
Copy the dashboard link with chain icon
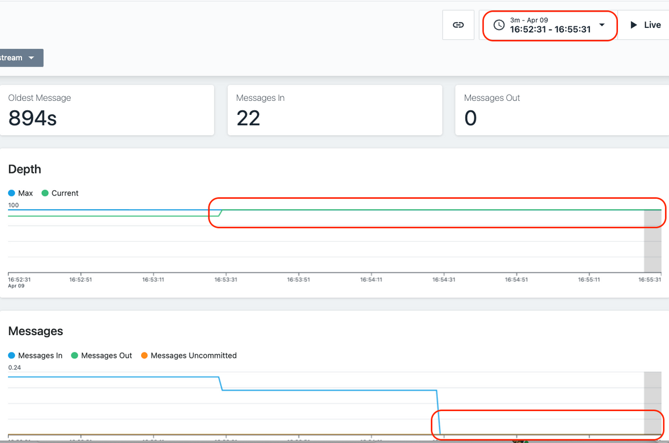click(458, 25)
